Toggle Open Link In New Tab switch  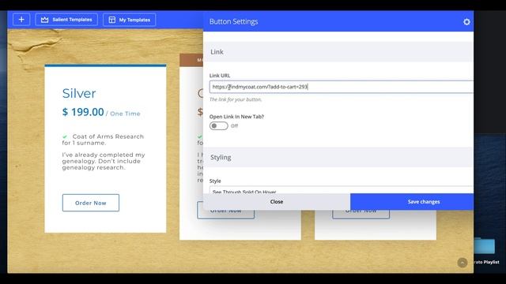click(219, 126)
